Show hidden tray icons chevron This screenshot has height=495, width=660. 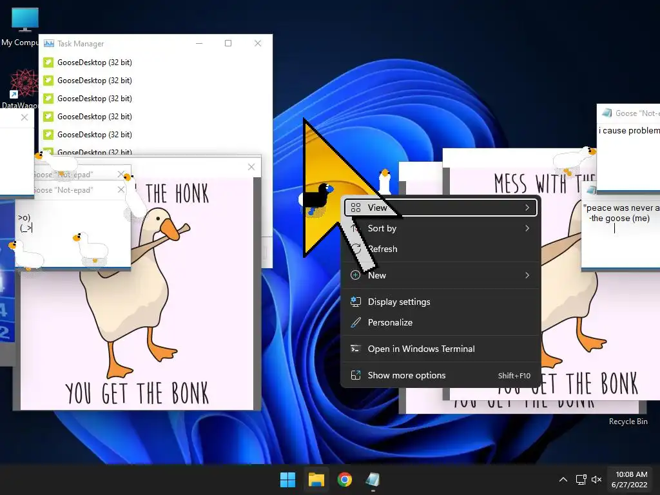tap(563, 480)
